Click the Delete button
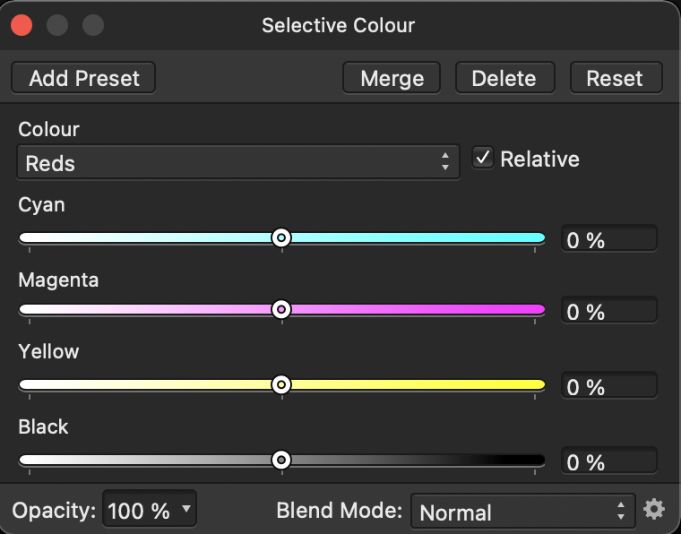Image resolution: width=681 pixels, height=534 pixels. (x=505, y=78)
